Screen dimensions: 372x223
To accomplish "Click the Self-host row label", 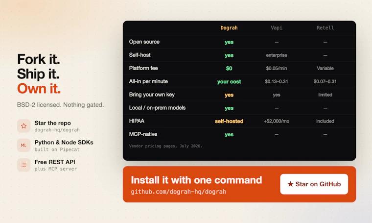I will 139,55.
